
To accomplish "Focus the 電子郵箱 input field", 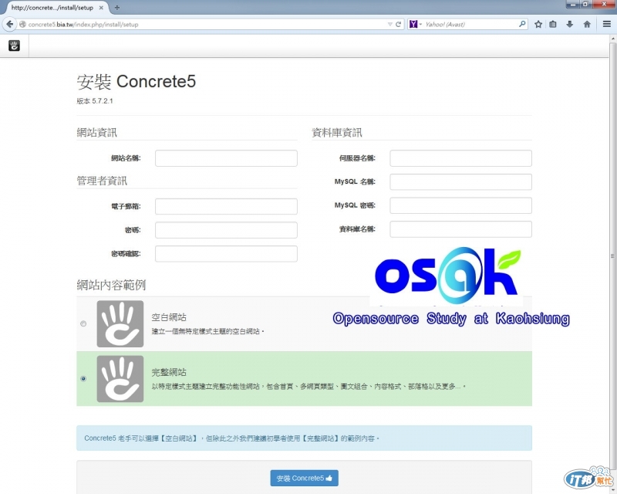I will pyautogui.click(x=226, y=206).
